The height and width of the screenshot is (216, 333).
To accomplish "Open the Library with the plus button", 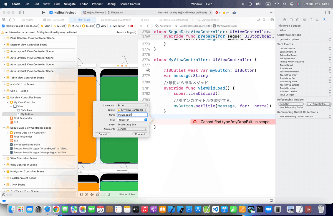I will [271, 12].
